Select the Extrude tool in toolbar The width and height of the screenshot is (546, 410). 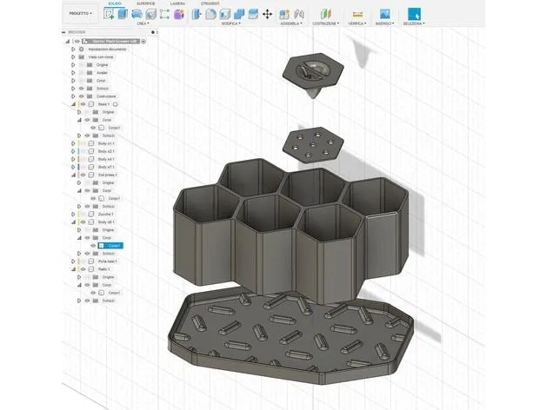coord(123,14)
